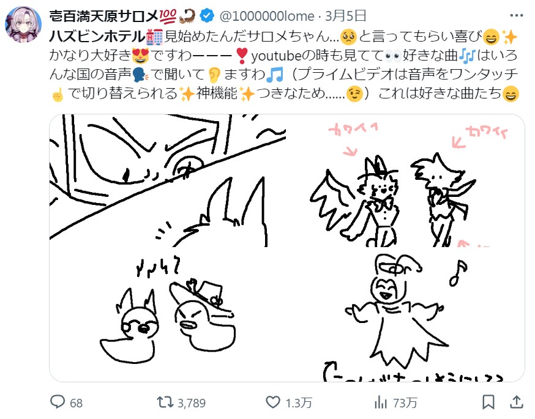Open the @1000000lome handle link
The width and height of the screenshot is (535, 419).
[267, 16]
